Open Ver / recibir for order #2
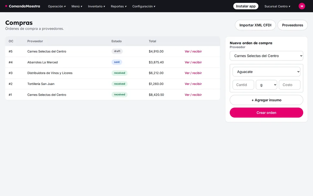The height and width of the screenshot is (196, 313). click(x=193, y=84)
